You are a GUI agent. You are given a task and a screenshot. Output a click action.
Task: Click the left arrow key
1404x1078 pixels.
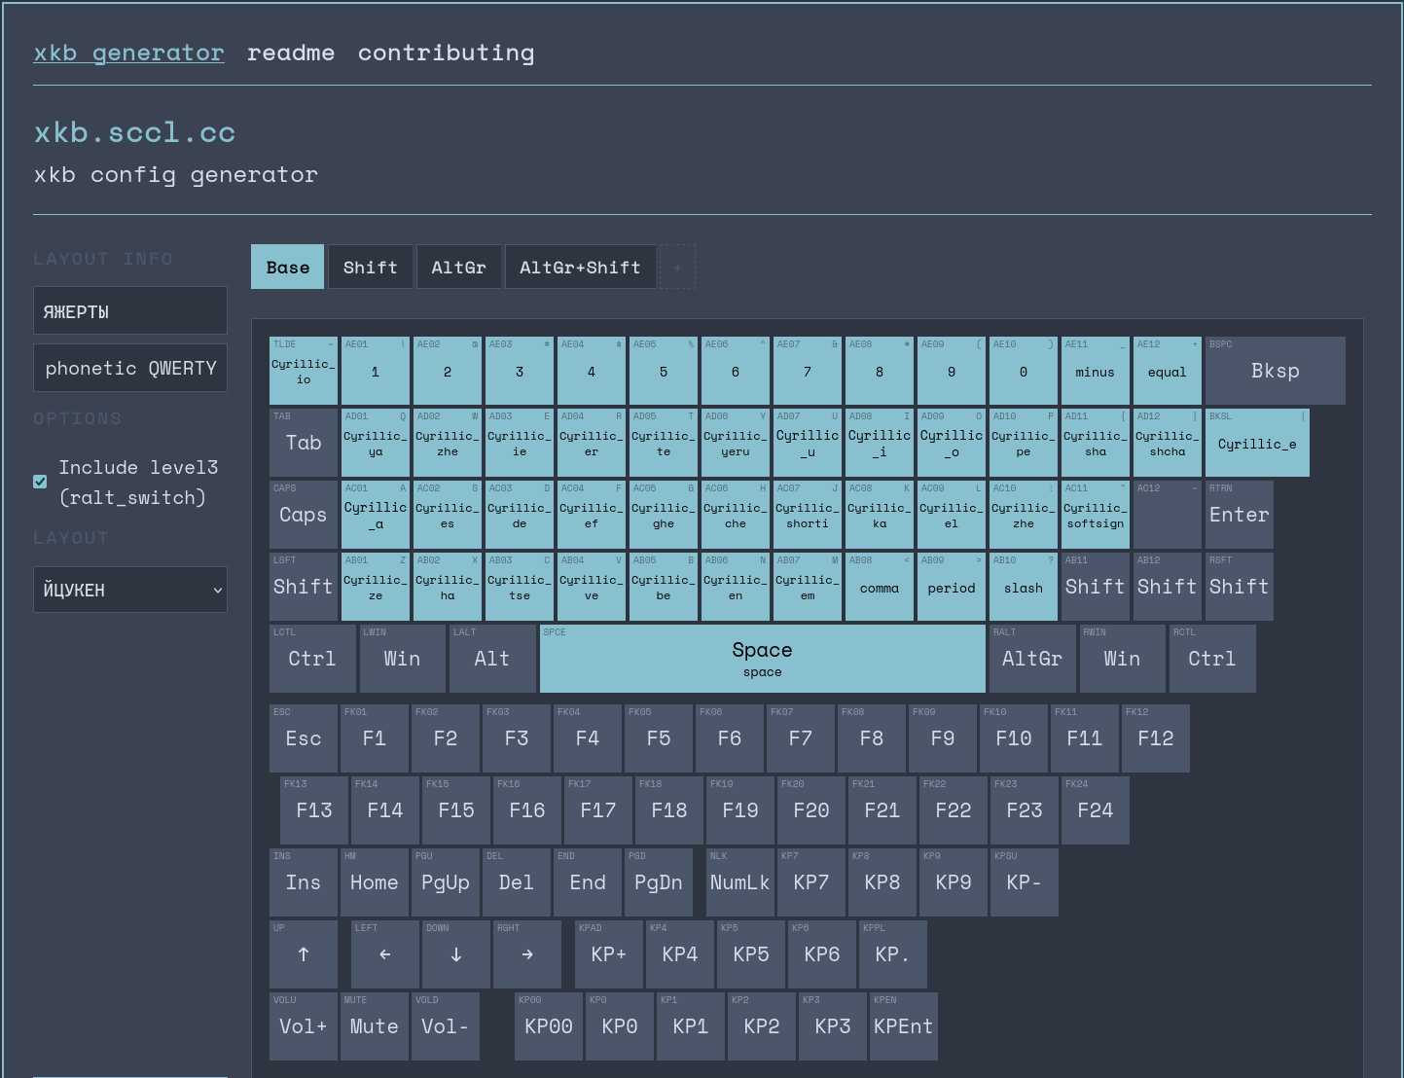pos(385,954)
